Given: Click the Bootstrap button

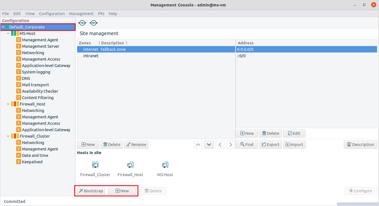Looking at the screenshot, I should point(91,191).
